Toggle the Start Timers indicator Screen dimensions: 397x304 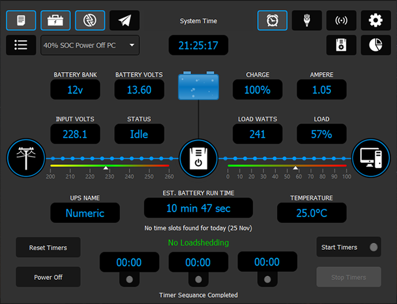click(x=373, y=247)
